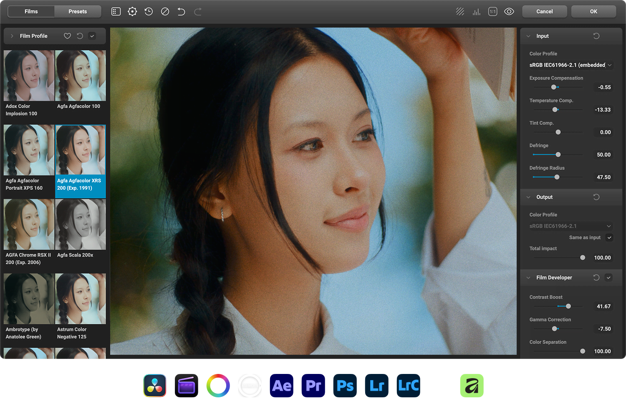Redo the last change

(198, 12)
